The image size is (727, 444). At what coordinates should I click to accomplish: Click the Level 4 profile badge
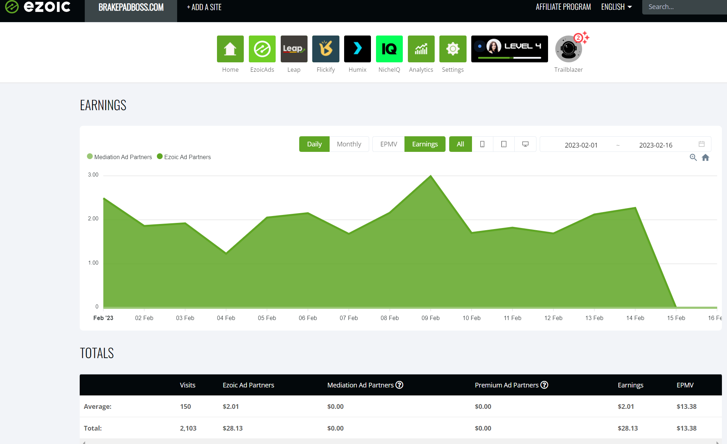pos(510,49)
